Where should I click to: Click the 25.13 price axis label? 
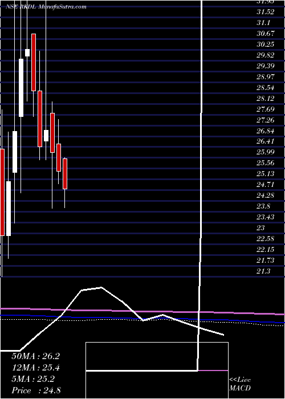coord(266,173)
